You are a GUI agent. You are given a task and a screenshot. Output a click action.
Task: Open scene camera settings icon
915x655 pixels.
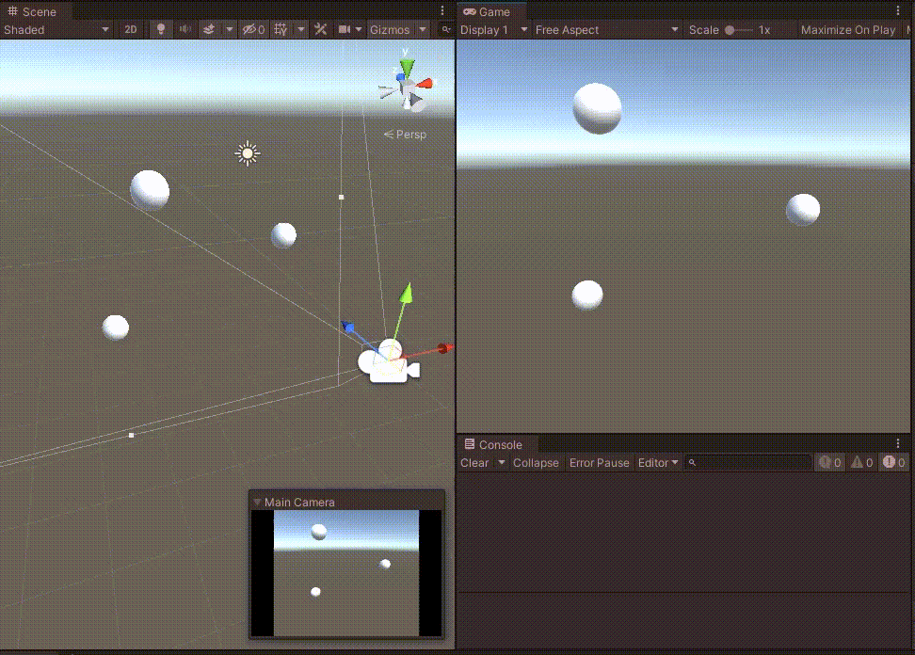coord(345,30)
